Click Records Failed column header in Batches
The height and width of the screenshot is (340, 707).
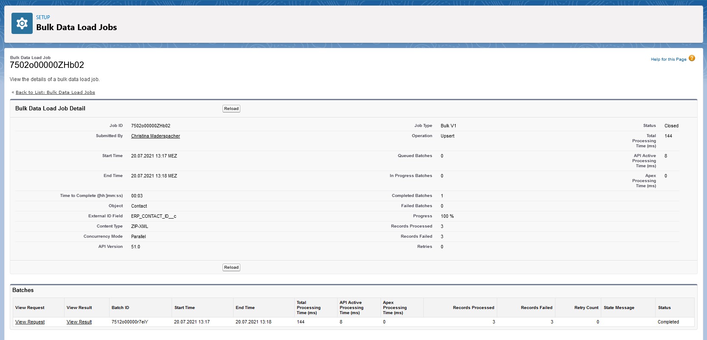(x=536, y=308)
